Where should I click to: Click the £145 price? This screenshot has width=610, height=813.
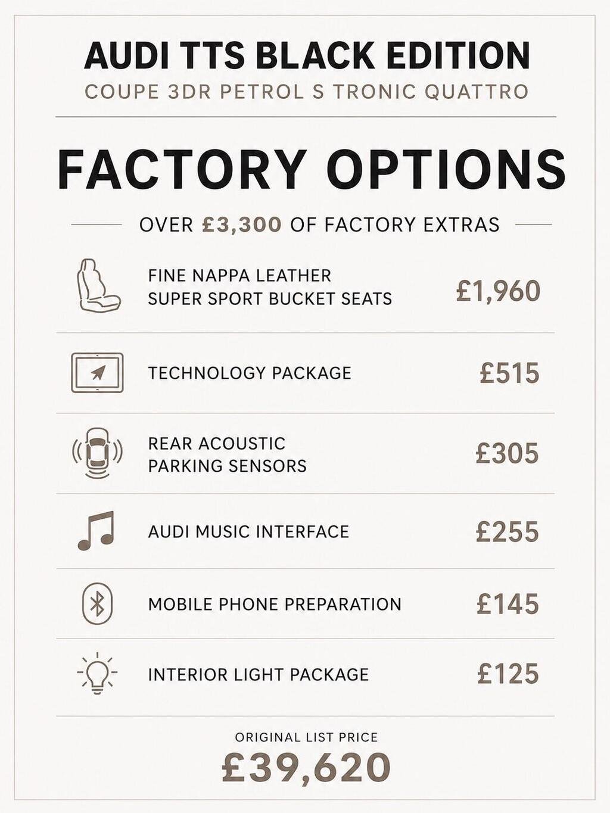click(508, 604)
